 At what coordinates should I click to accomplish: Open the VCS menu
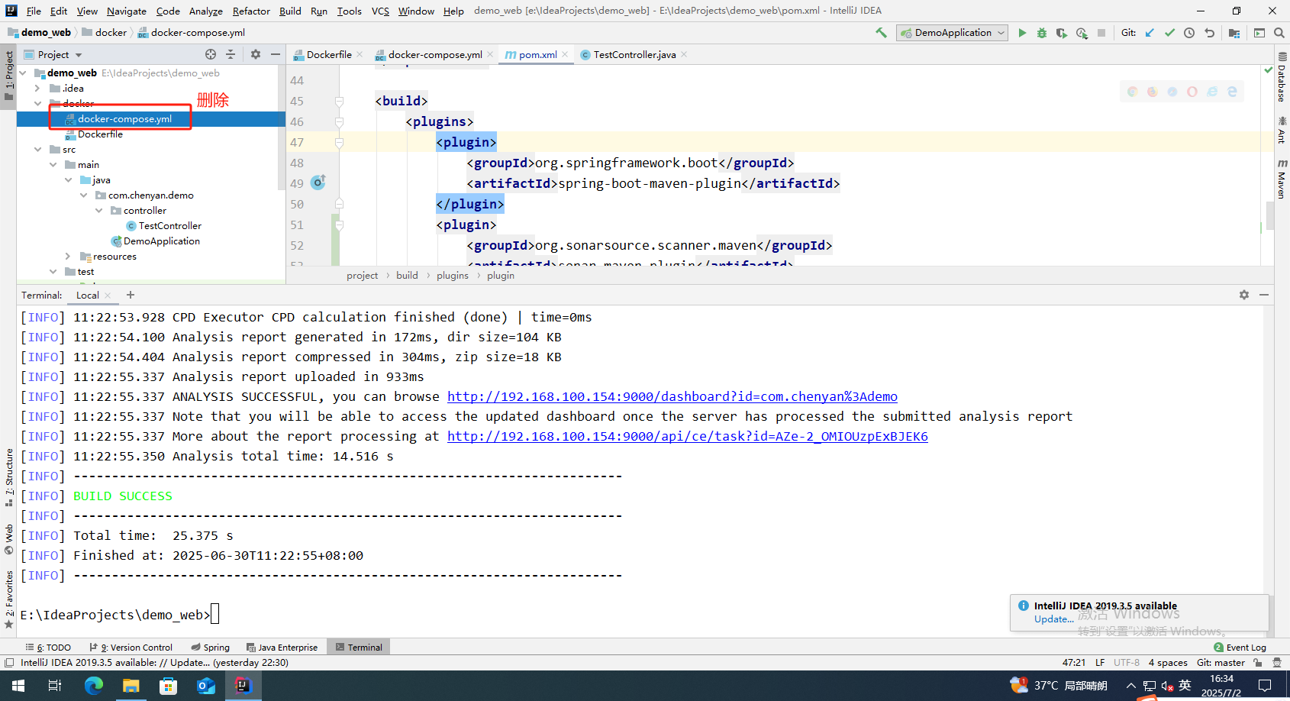[380, 11]
